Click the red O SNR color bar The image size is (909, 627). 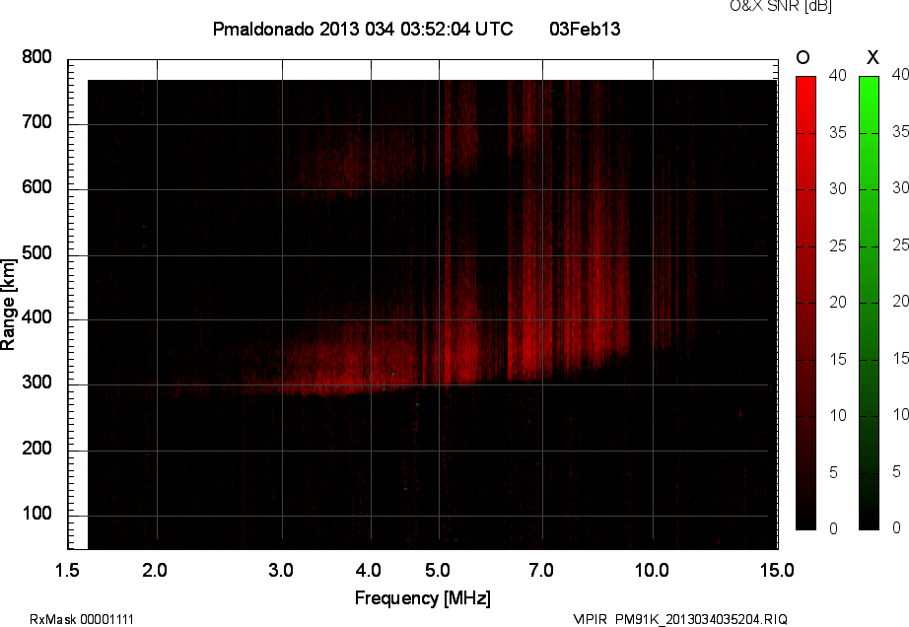[805, 303]
